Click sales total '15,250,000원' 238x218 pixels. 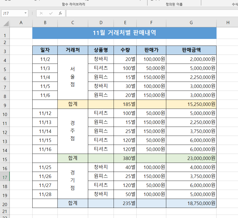click(x=191, y=104)
